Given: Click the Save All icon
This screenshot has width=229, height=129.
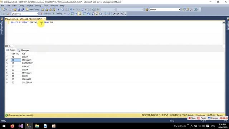Looking at the screenshot, I should coord(23,10).
